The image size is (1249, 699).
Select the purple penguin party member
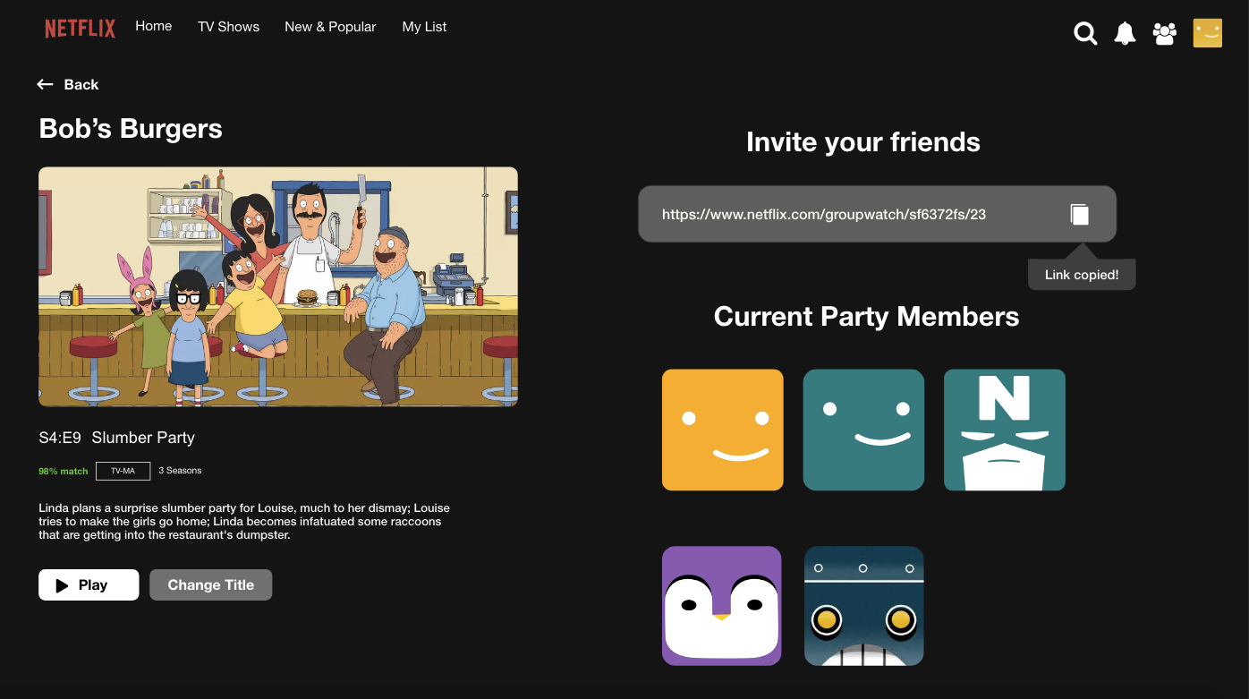[722, 606]
